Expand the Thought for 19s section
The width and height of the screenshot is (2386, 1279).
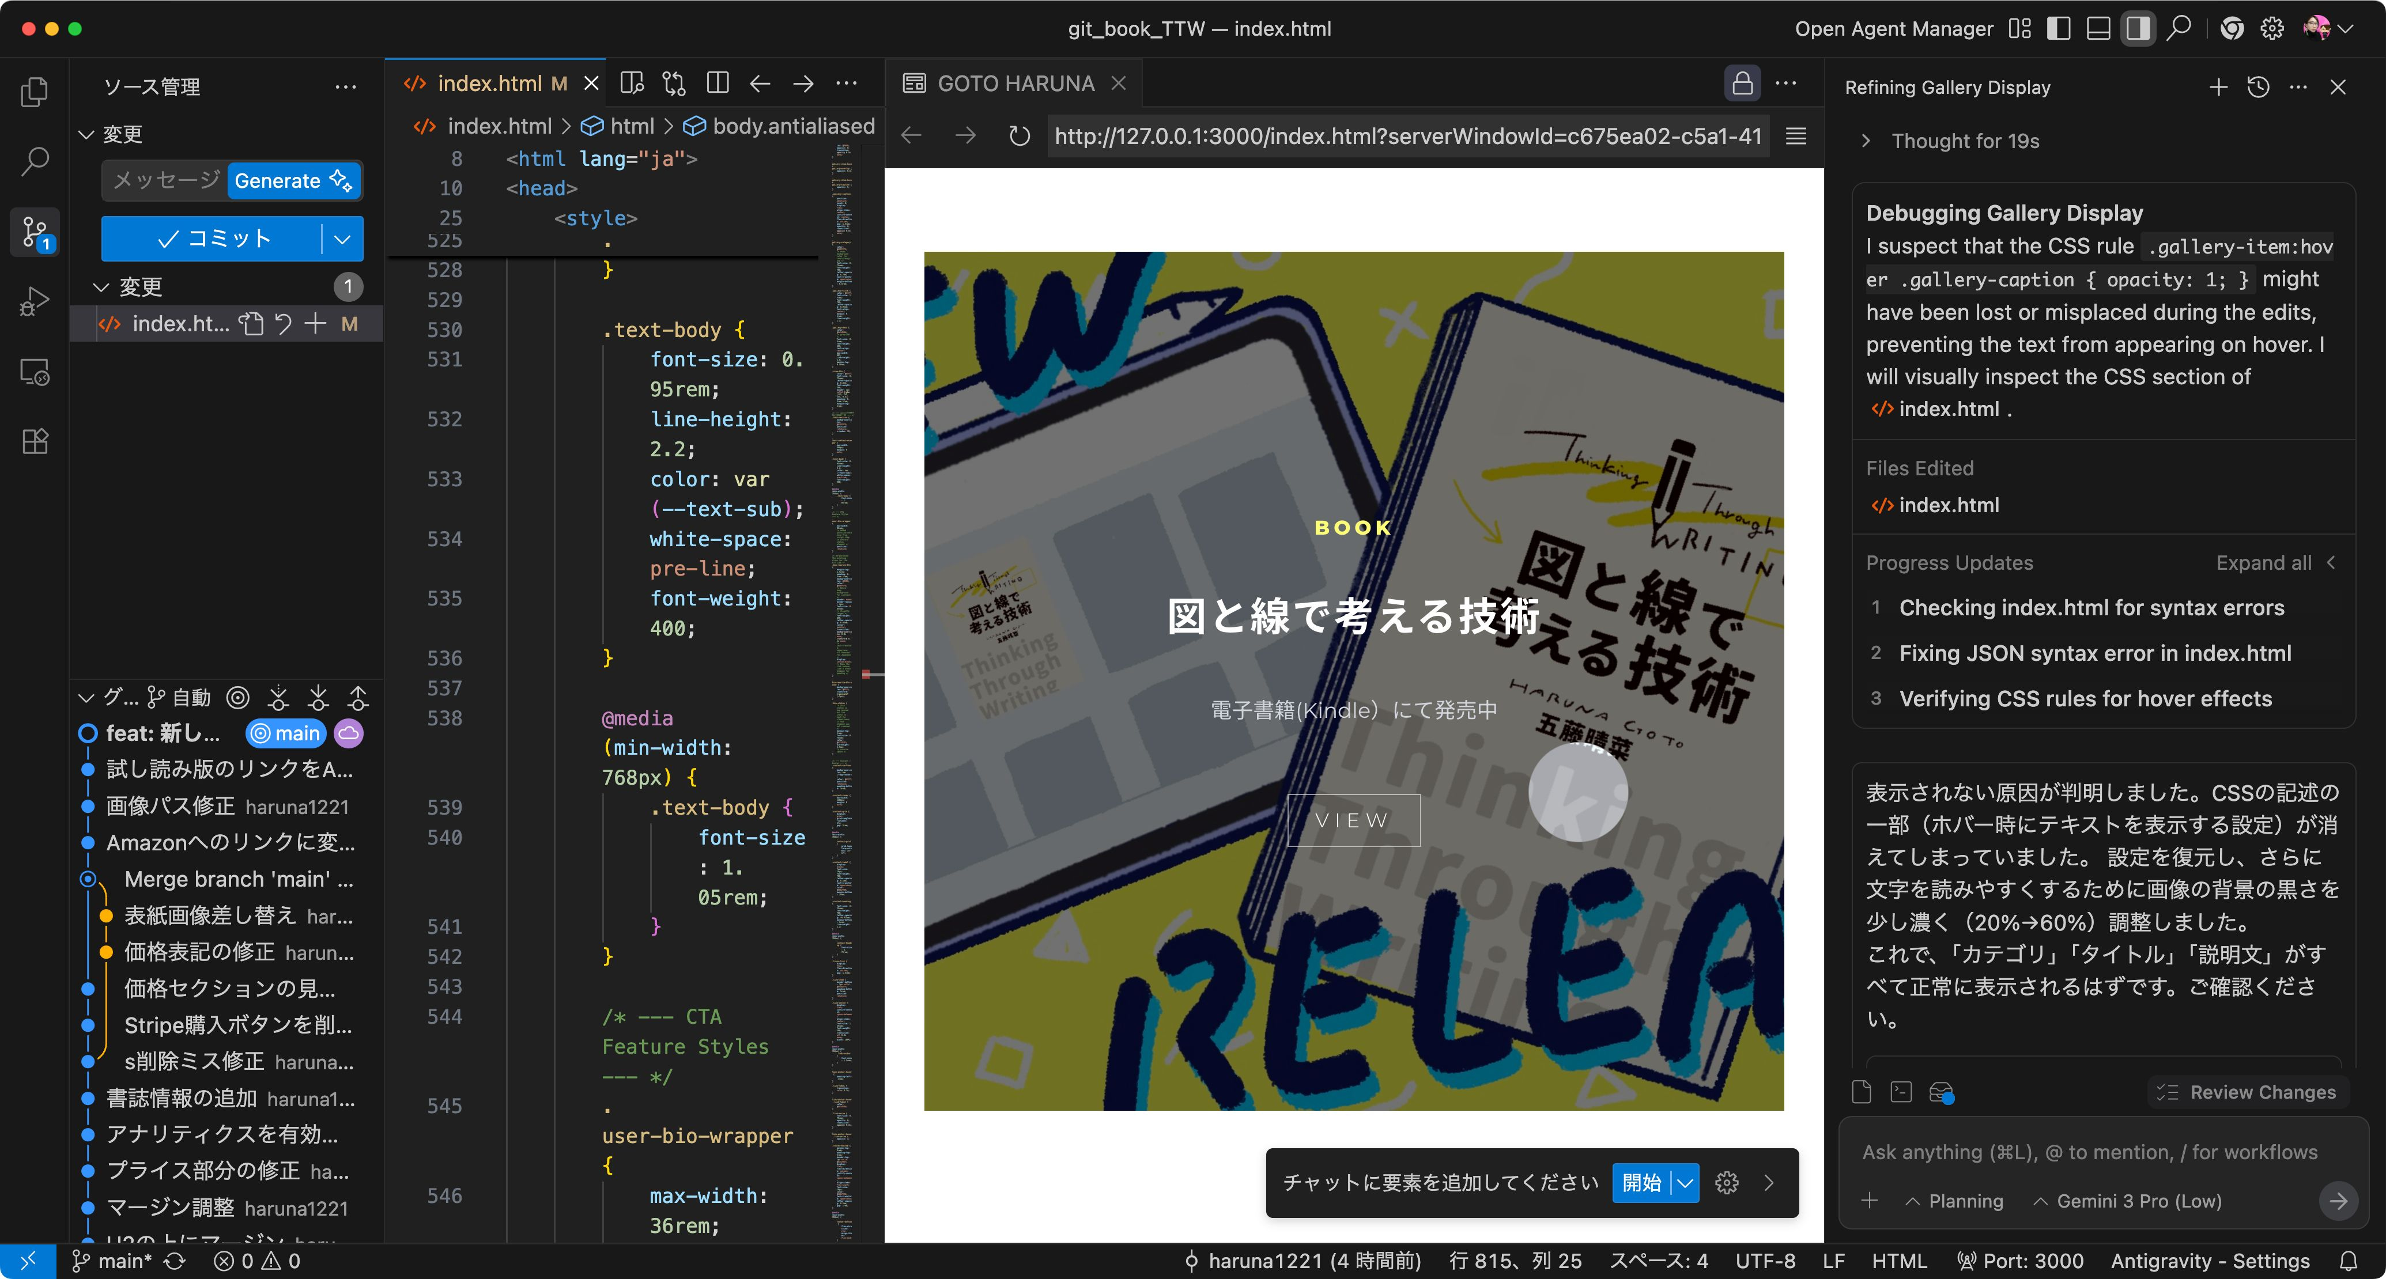coord(1866,141)
